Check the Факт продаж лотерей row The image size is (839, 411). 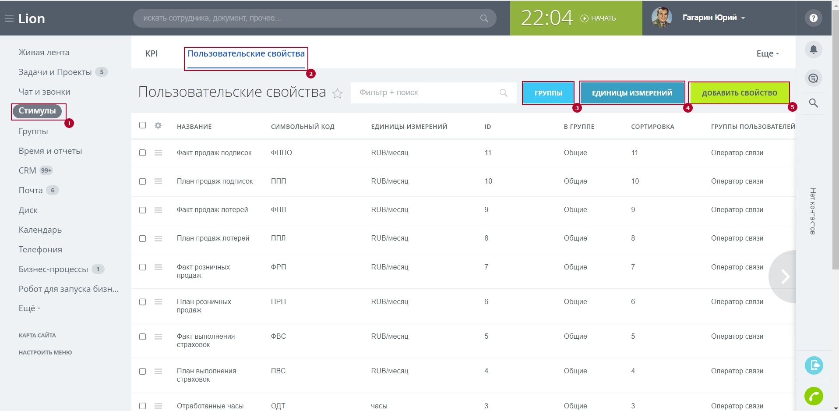(142, 210)
